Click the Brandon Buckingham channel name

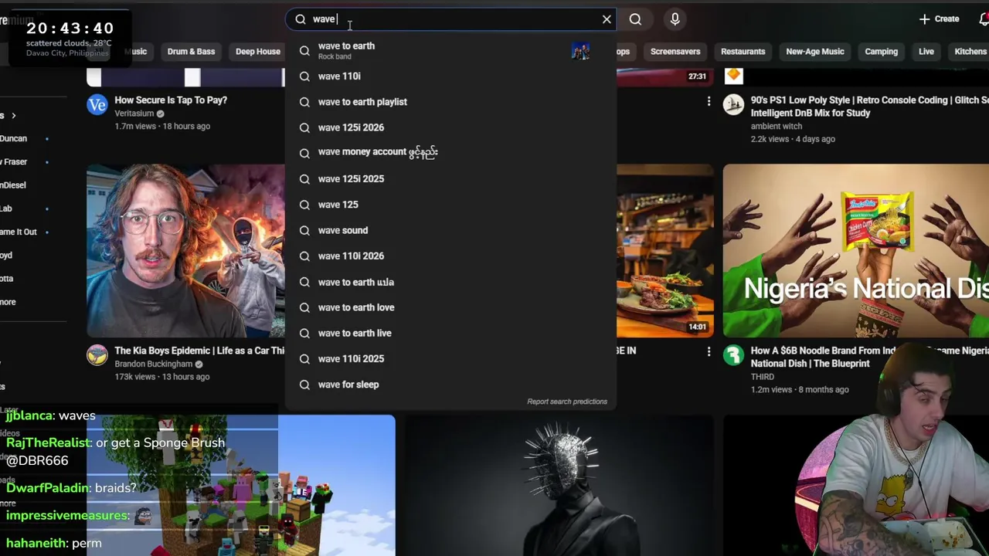153,364
